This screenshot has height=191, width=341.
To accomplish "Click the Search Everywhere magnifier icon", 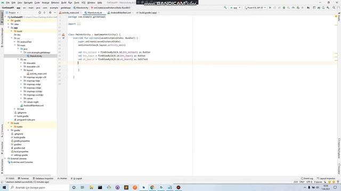I will click(x=334, y=8).
